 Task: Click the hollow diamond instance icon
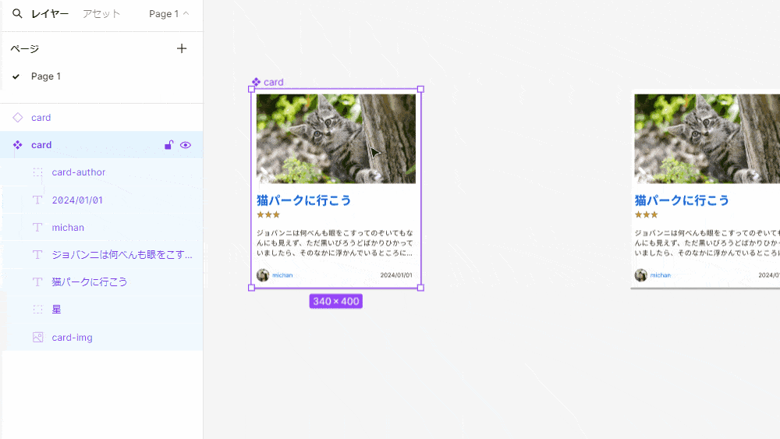tap(18, 117)
